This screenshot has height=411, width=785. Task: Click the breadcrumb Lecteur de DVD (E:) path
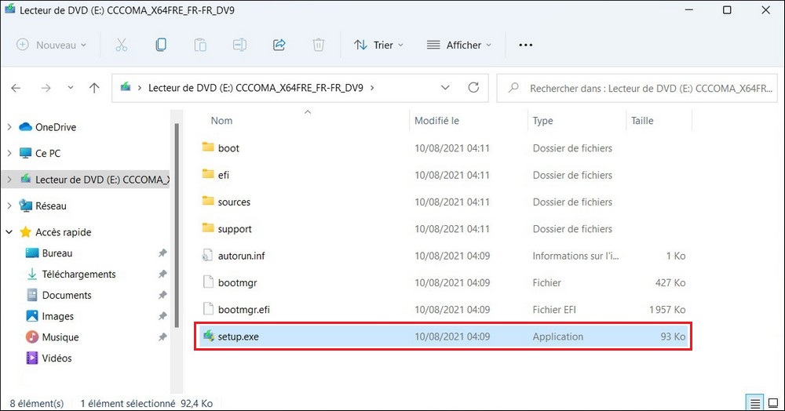click(255, 88)
